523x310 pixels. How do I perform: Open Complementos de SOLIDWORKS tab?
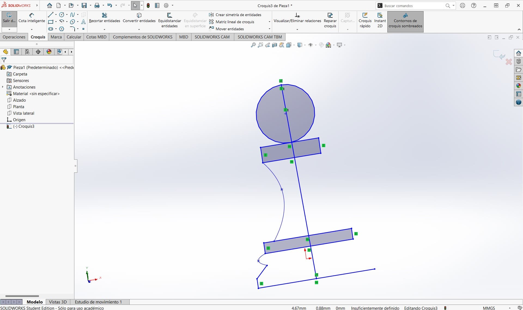[x=142, y=37]
